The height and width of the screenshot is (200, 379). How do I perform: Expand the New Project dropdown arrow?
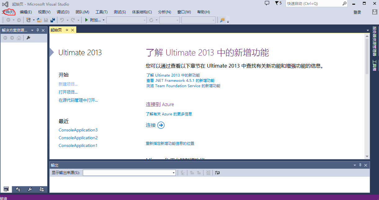(x=34, y=20)
